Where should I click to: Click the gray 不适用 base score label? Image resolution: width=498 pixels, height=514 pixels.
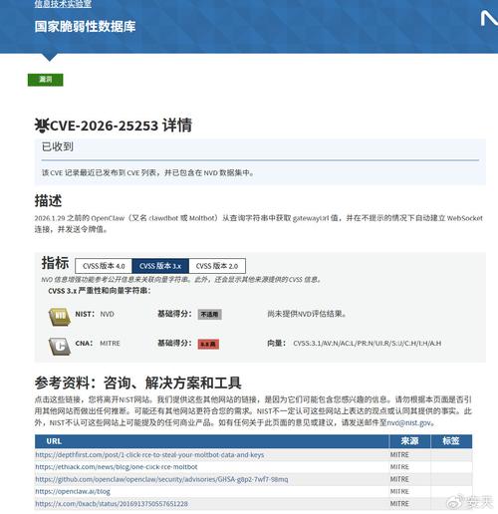click(210, 314)
